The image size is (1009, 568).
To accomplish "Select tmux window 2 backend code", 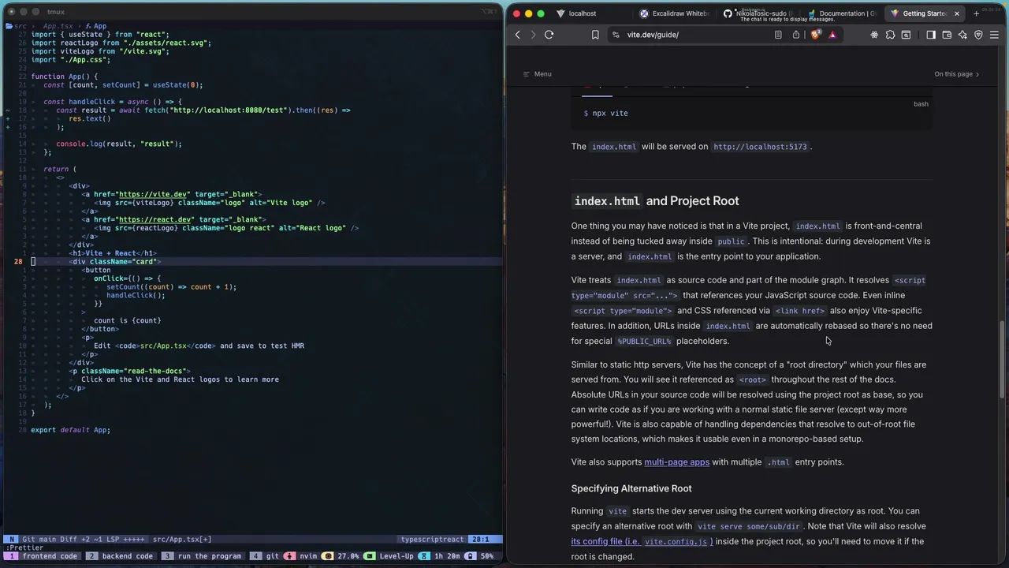I will [x=121, y=556].
